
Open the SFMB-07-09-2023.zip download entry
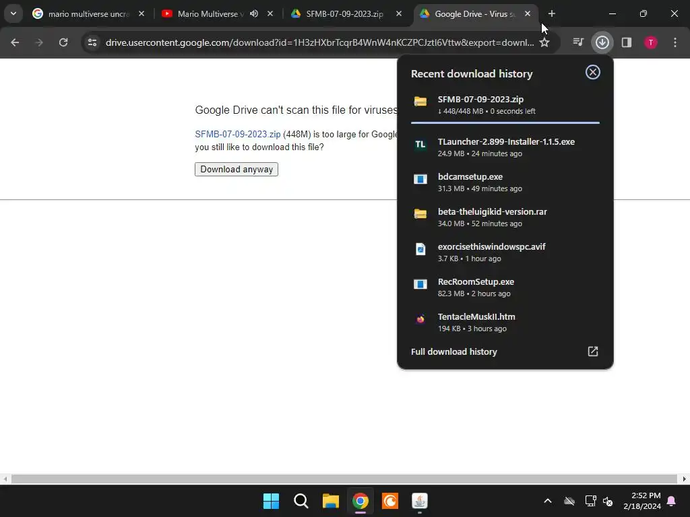pos(505,104)
